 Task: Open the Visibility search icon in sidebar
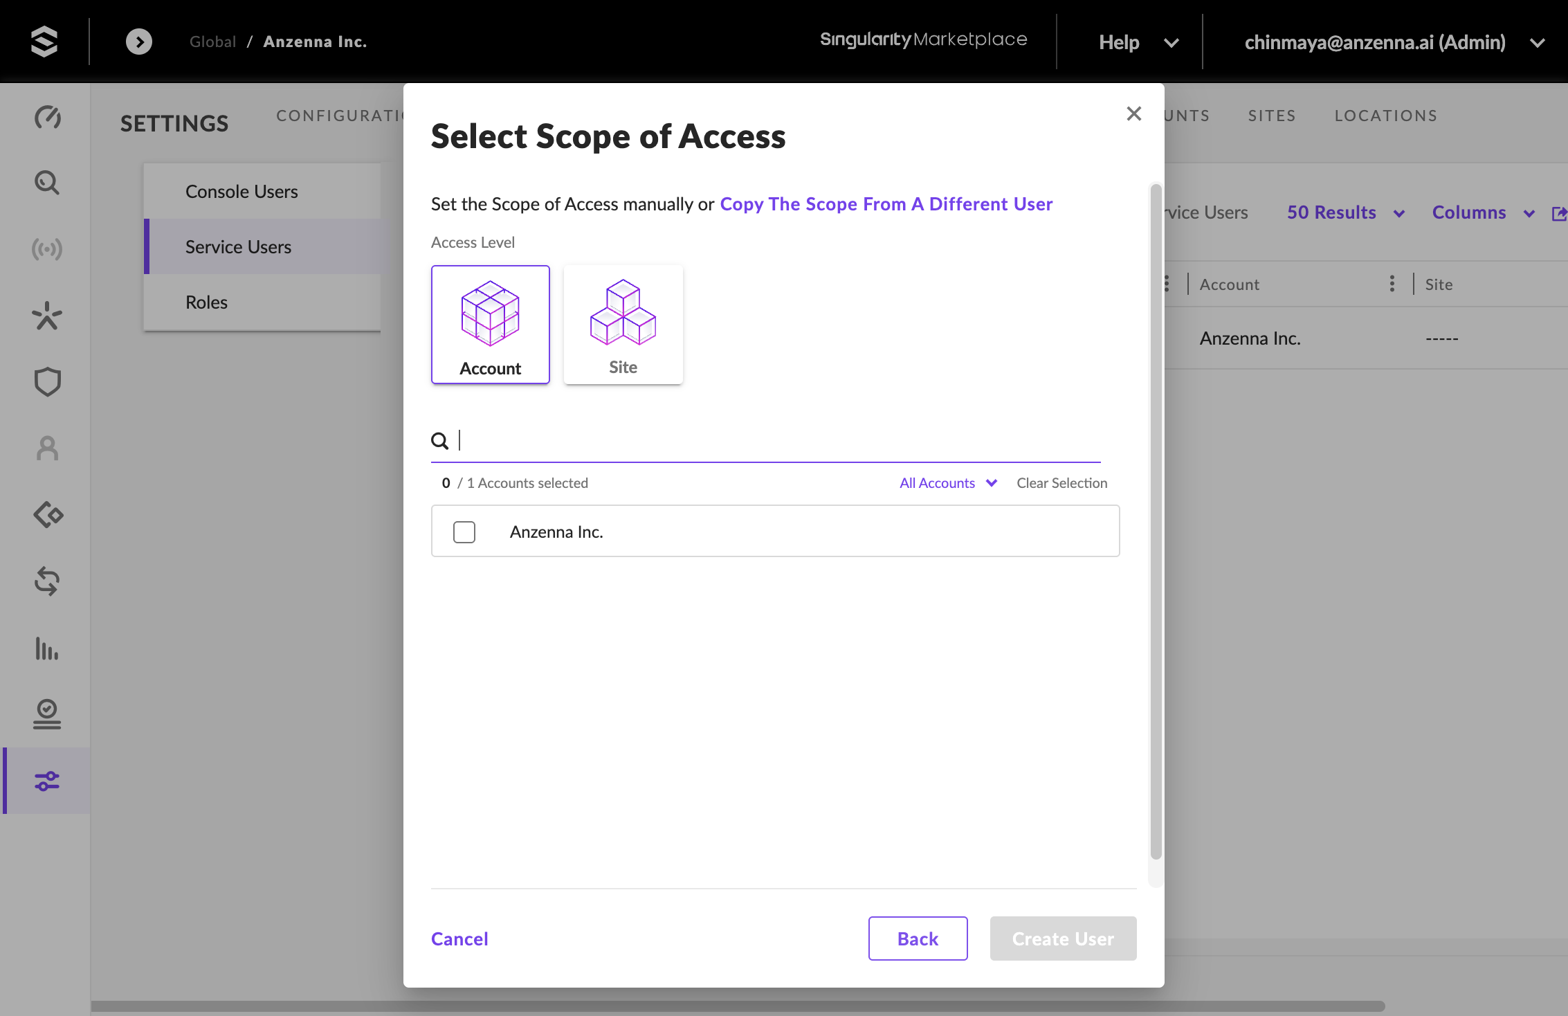47,183
